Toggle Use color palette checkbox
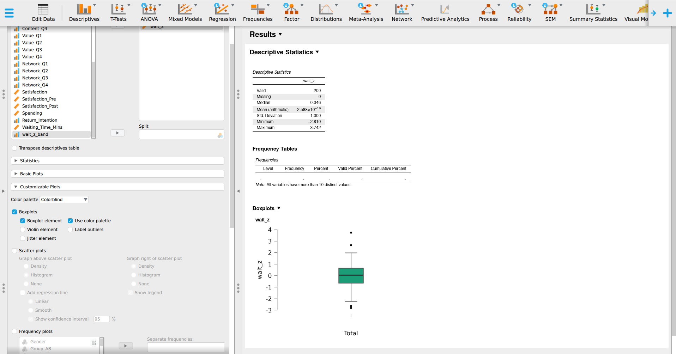This screenshot has height=354, width=676. [x=70, y=221]
